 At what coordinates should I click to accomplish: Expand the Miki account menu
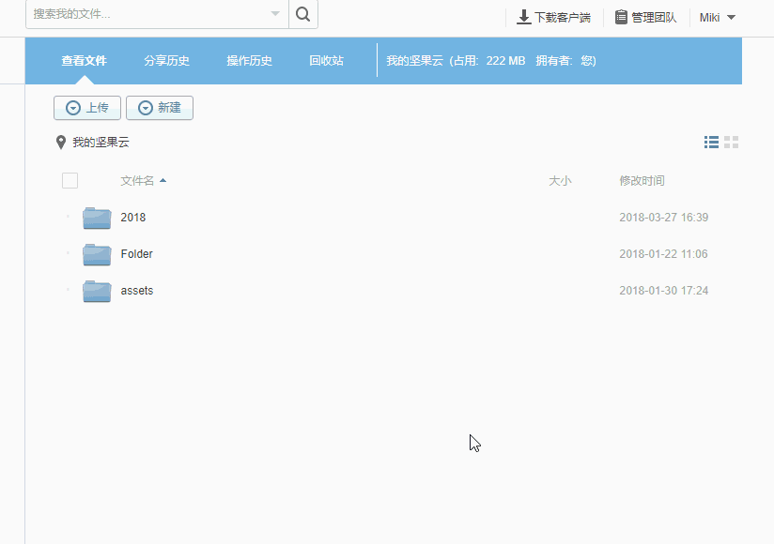click(718, 18)
